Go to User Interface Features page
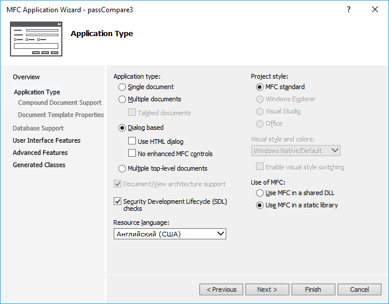389x304 pixels. click(x=47, y=140)
